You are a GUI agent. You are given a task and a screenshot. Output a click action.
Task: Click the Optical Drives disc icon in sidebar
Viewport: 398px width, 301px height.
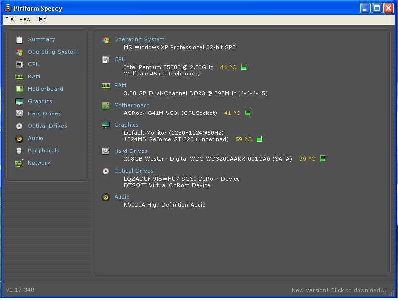[19, 126]
